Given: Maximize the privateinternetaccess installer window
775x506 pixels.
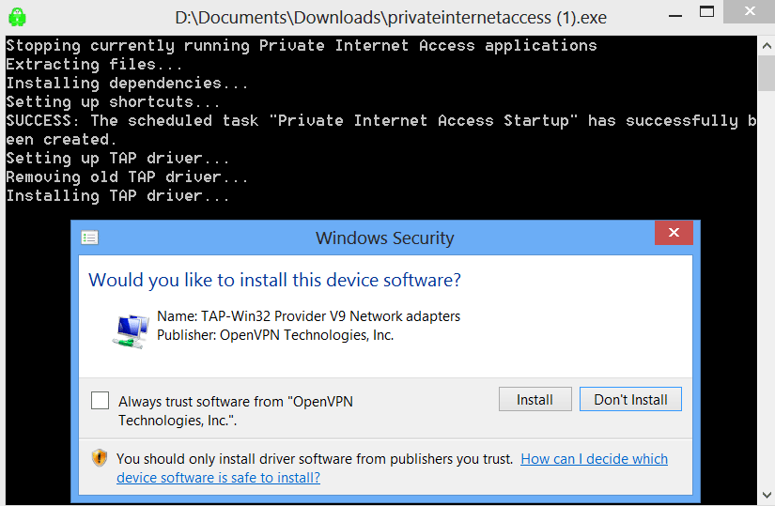Looking at the screenshot, I should point(706,12).
